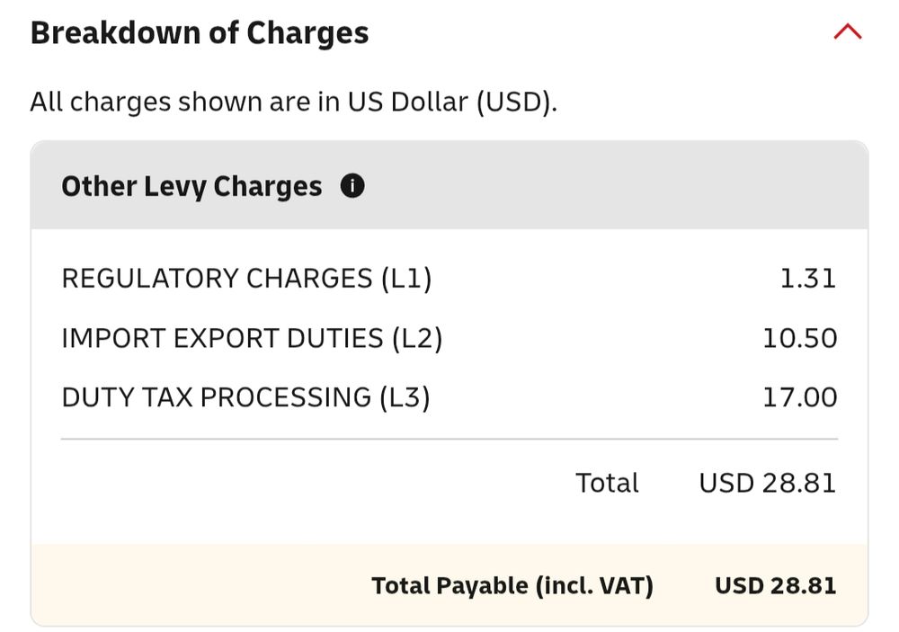The image size is (899, 632).
Task: Click the Regulatory Charges (L1) label
Action: tap(246, 279)
